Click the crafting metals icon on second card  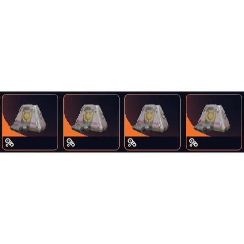pyautogui.click(x=71, y=143)
